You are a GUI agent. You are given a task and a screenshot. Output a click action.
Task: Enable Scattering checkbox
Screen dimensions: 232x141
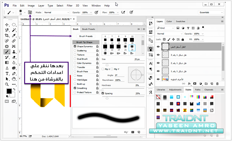tap(75, 50)
